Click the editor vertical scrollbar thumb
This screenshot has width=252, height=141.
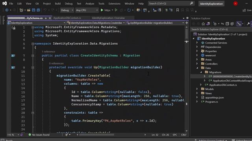click(x=186, y=34)
